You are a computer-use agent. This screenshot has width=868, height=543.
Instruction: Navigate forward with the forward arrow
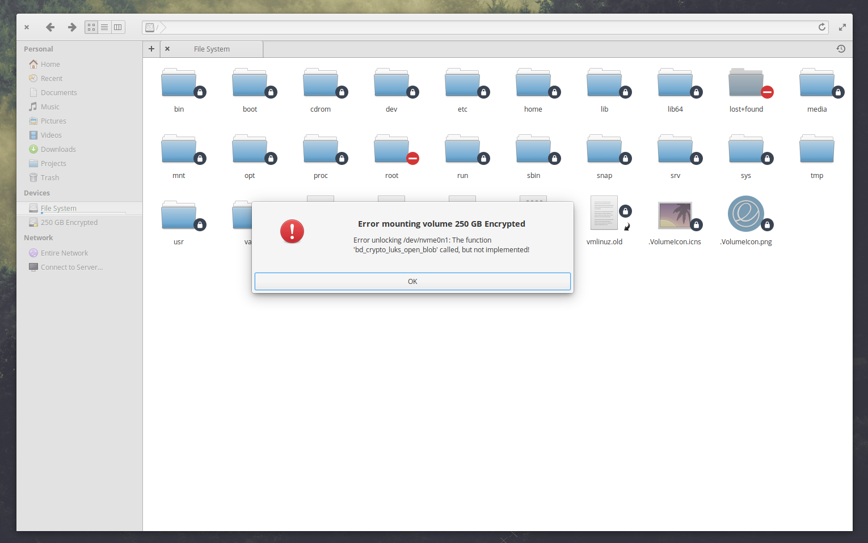71,27
